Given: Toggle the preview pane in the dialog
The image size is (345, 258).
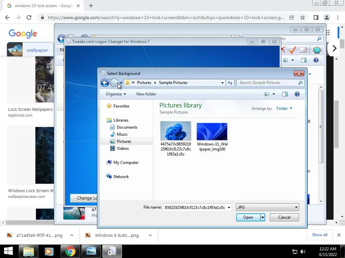Looking at the screenshot, I should point(285,94).
